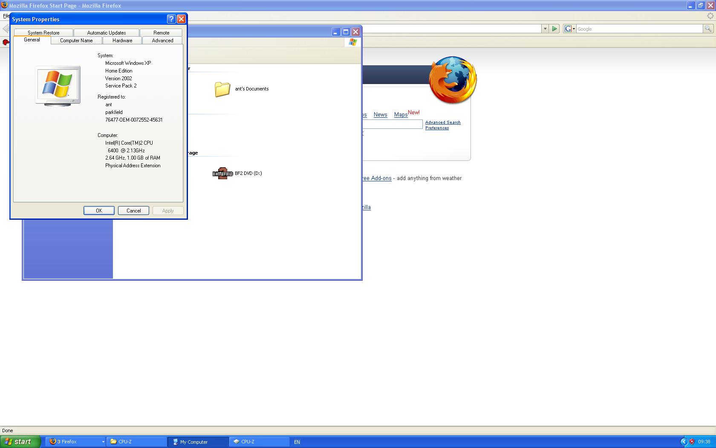Viewport: 716px width, 448px height.
Task: Click the 'Microsoft Windows XP' system text
Action: pos(128,63)
